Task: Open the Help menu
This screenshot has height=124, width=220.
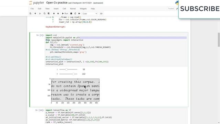Action: tap(93, 9)
